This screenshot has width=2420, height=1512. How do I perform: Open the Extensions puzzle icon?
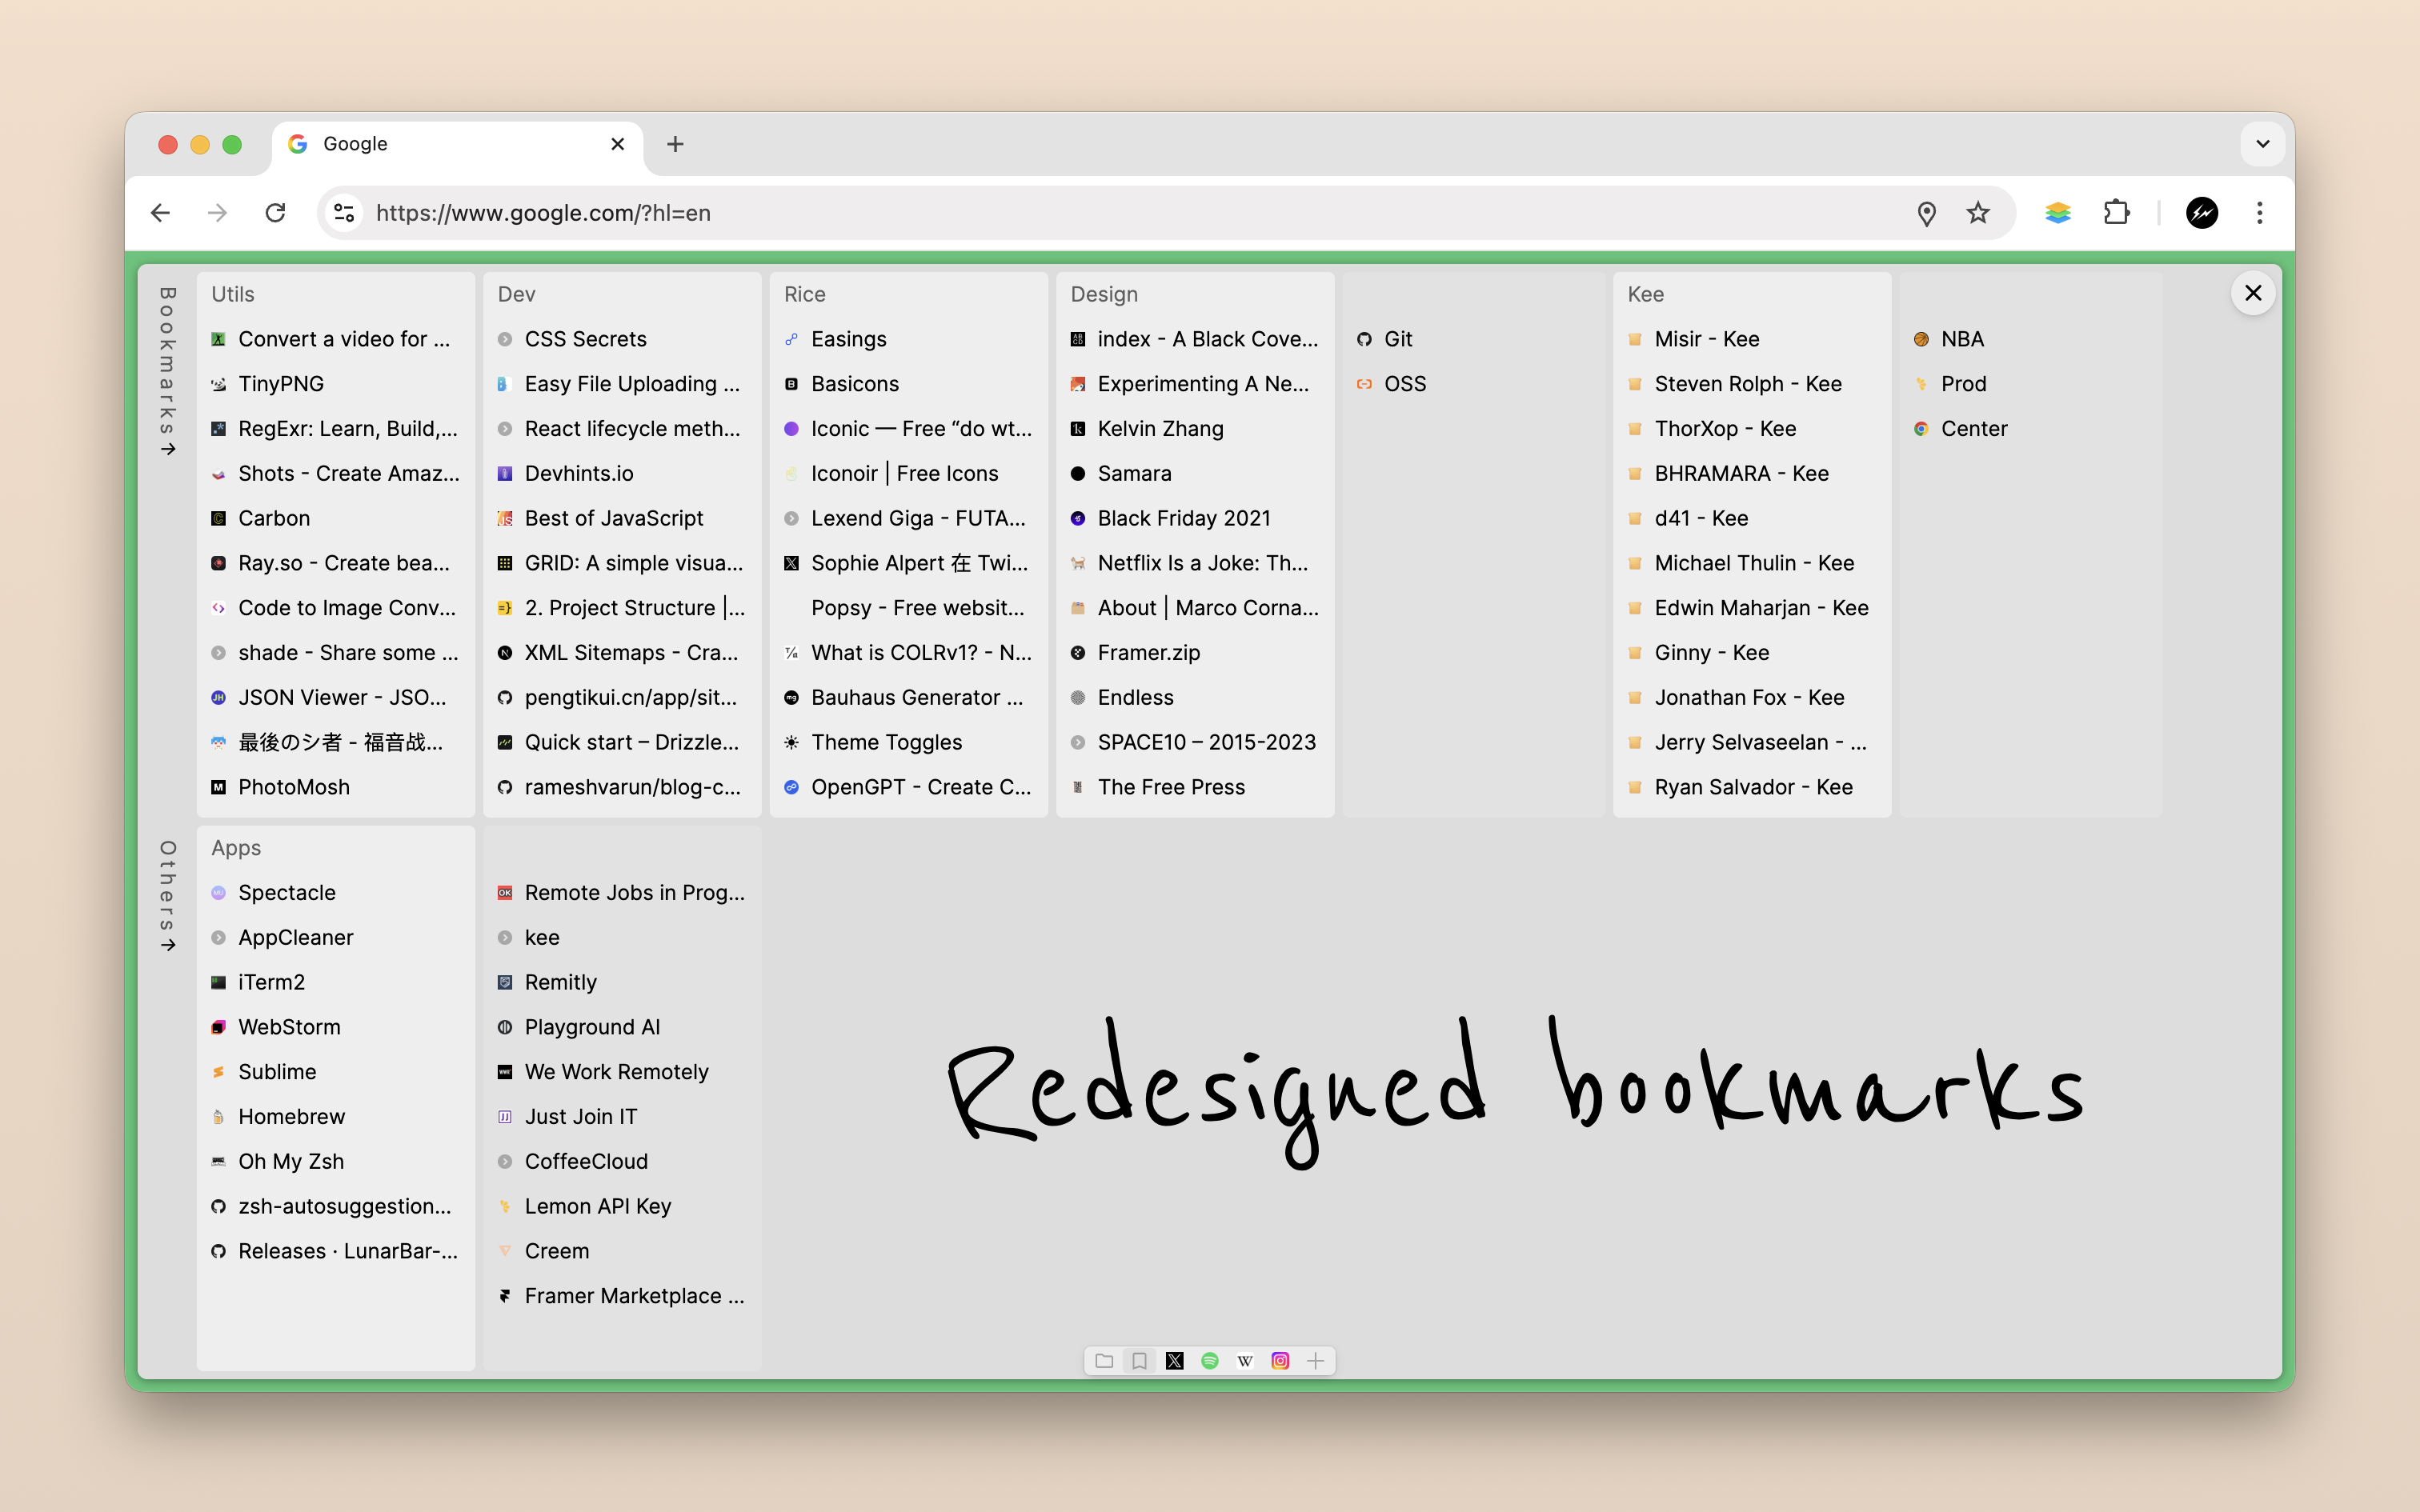[x=2117, y=213]
